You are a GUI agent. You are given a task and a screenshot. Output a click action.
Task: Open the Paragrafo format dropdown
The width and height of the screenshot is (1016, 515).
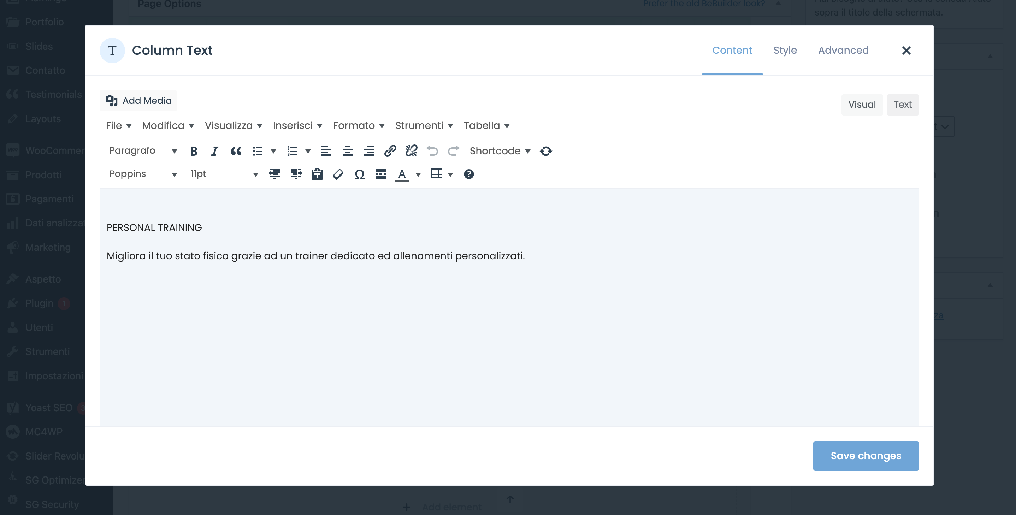(143, 150)
